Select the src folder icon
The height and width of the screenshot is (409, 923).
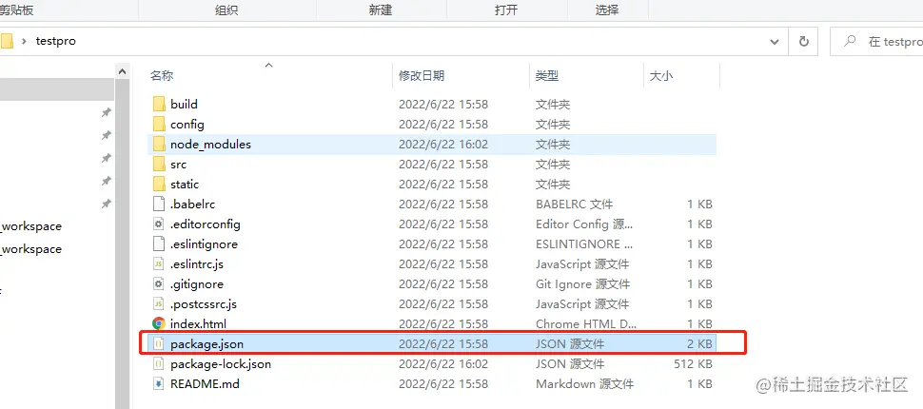(x=159, y=165)
